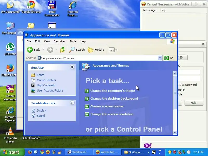The width and height of the screenshot is (208, 156).
Task: Open Help menu in Yahoo! Messenger window
Action: coord(163,10)
